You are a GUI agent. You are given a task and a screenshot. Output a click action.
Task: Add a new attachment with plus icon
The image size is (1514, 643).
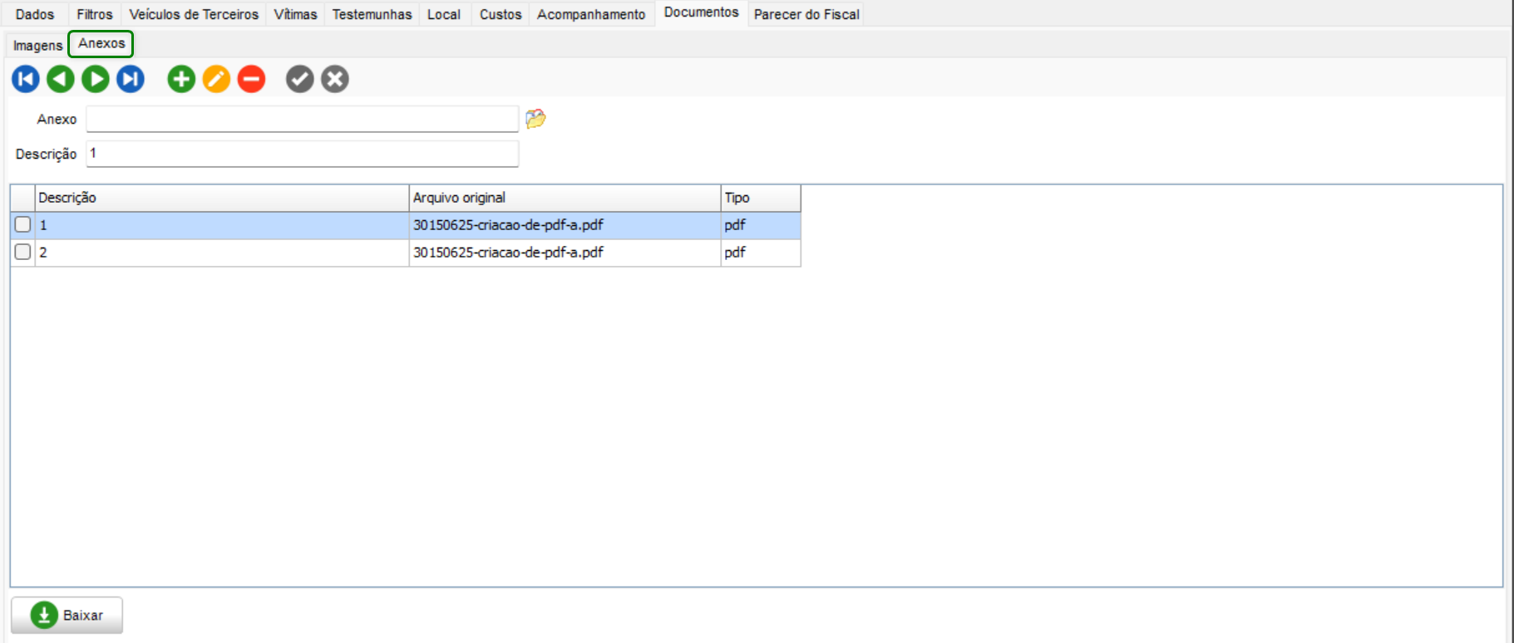point(181,79)
